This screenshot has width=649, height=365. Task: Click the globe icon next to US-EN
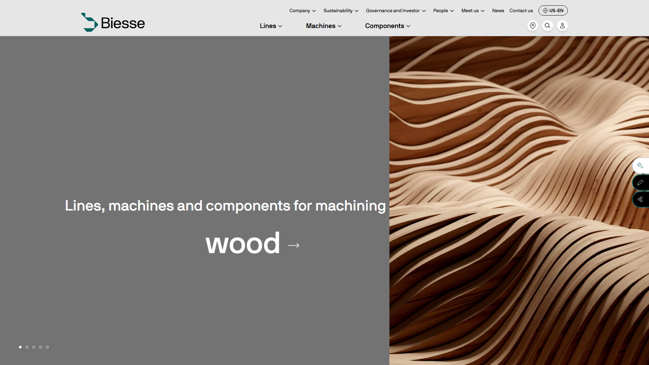(x=545, y=11)
